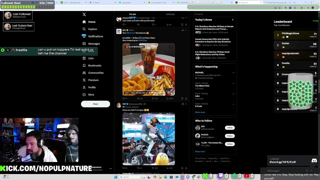The width and height of the screenshot is (320, 180).
Task: Click the X search field
Action: pos(214,14)
